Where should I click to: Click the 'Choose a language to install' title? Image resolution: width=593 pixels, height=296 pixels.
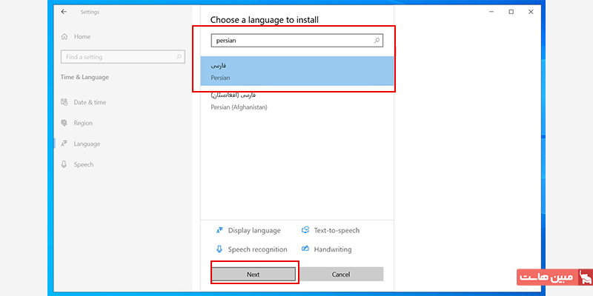pyautogui.click(x=265, y=20)
